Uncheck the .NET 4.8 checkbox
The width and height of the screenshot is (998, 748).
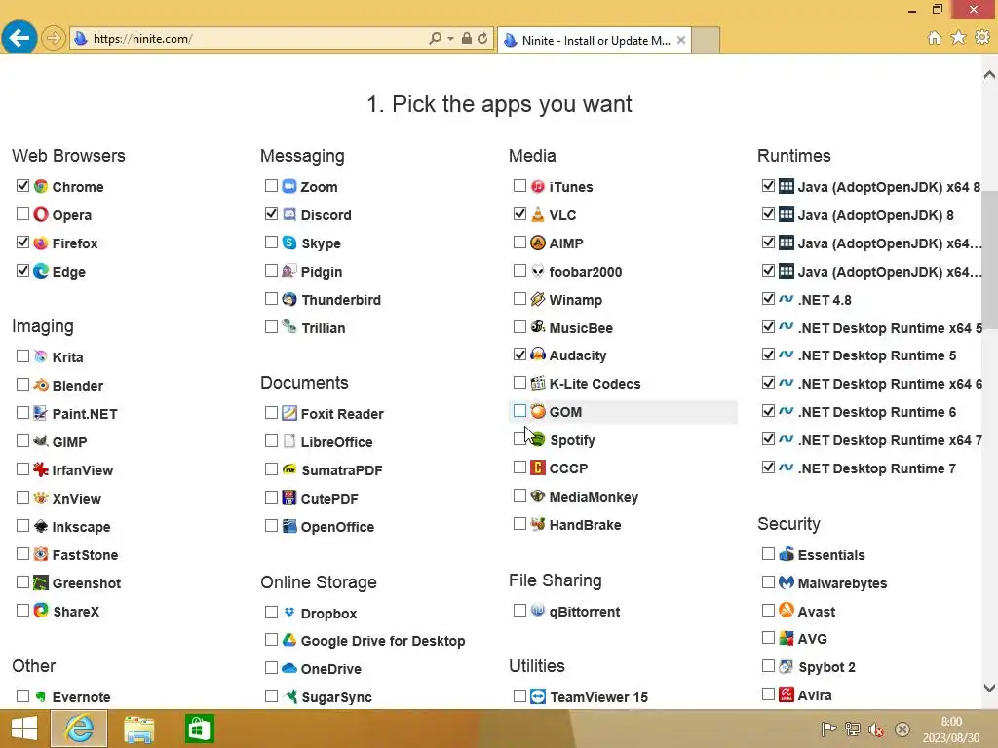pyautogui.click(x=768, y=298)
